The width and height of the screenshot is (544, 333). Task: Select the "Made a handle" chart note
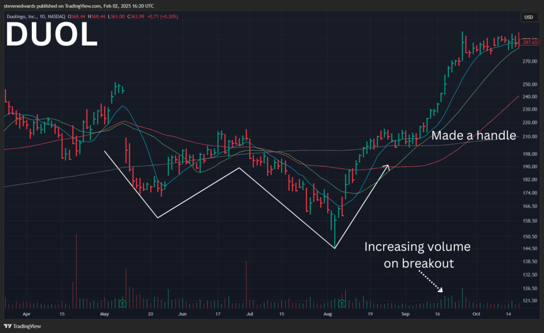pos(473,135)
